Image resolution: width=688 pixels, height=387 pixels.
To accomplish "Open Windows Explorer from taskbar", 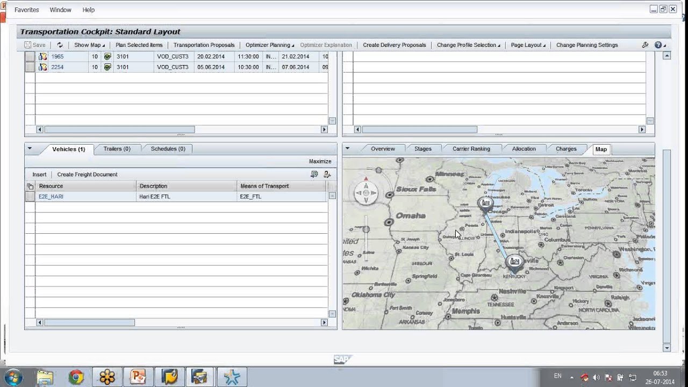I will pyautogui.click(x=45, y=377).
